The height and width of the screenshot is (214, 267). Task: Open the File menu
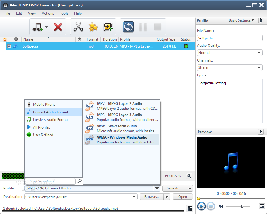[7, 13]
